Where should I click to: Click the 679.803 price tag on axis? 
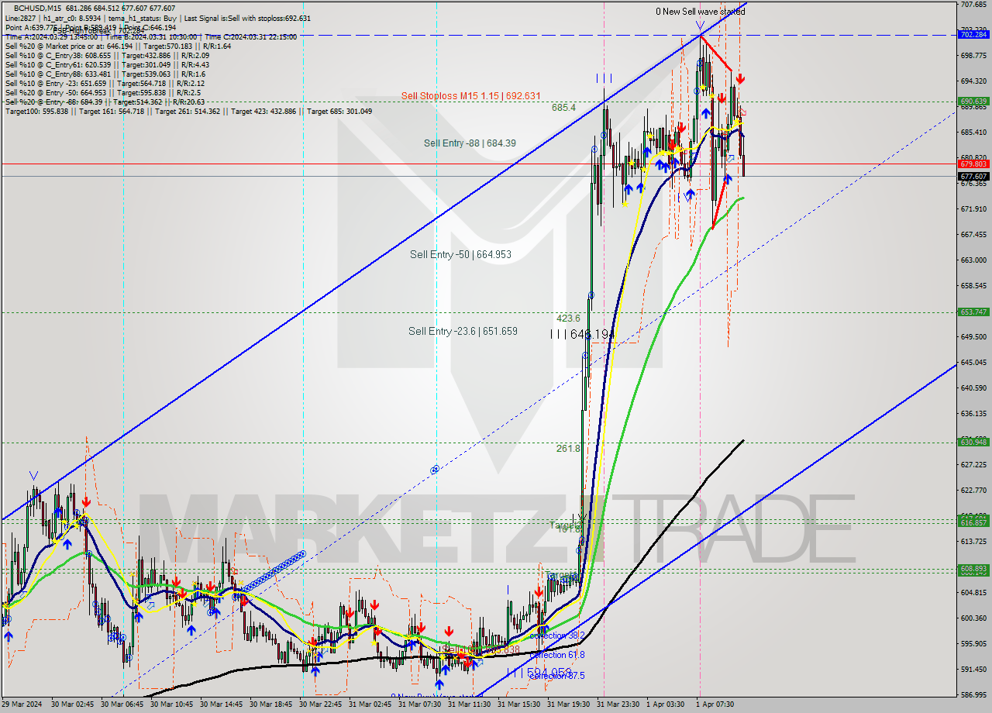(x=973, y=164)
